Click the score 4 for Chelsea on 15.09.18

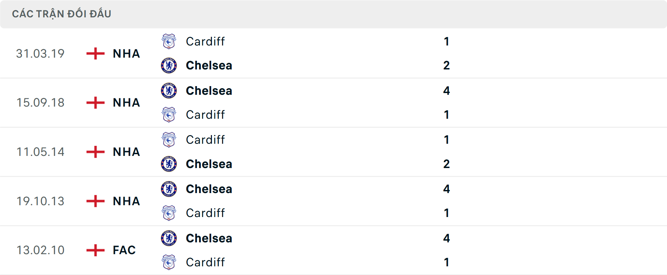[x=447, y=91]
